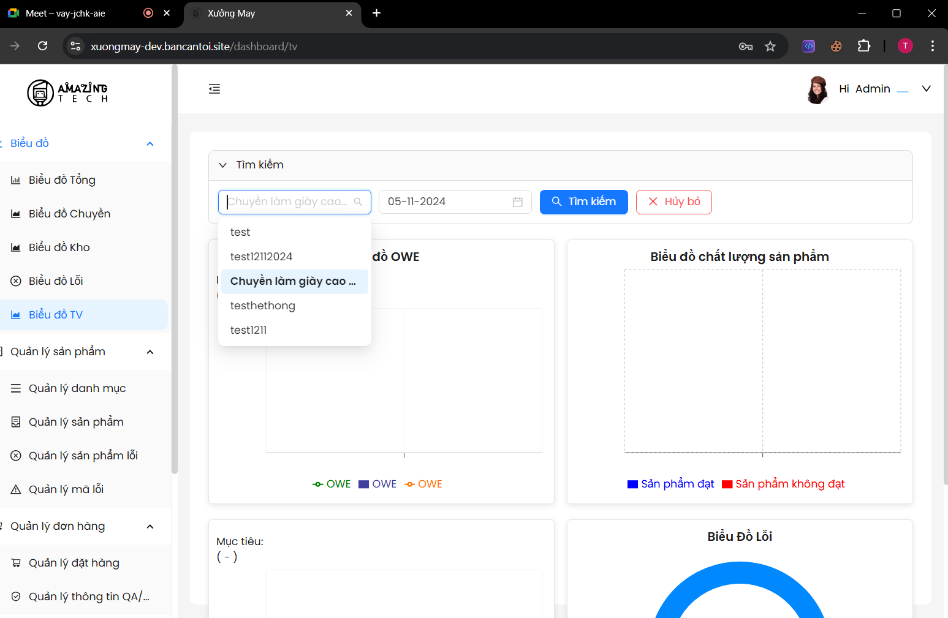
Task: Click the password key icon in address bar
Action: tap(745, 47)
